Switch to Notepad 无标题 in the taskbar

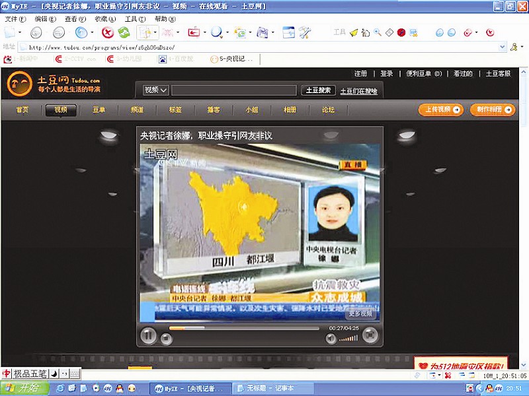click(270, 388)
